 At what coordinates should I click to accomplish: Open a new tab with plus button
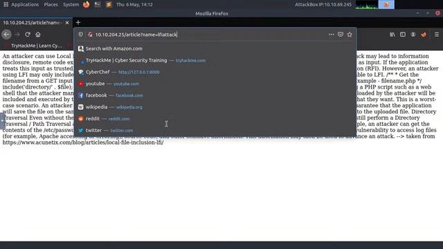click(78, 22)
